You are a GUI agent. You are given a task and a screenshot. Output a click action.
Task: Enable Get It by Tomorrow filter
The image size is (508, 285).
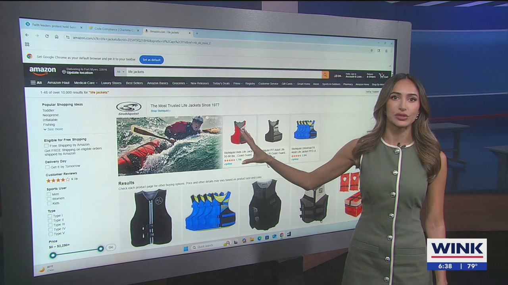pyautogui.click(x=48, y=167)
